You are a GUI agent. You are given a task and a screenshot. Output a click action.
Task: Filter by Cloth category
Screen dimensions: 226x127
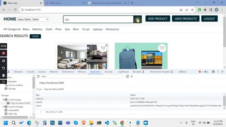49,29
